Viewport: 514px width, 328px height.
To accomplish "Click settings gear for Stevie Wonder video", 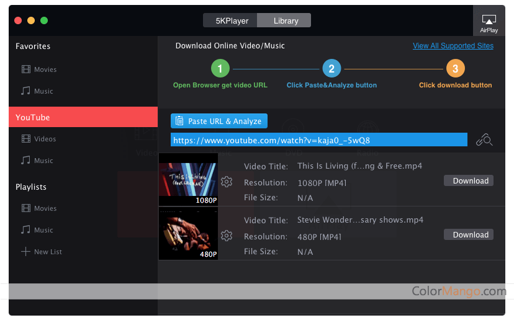I will 227,236.
